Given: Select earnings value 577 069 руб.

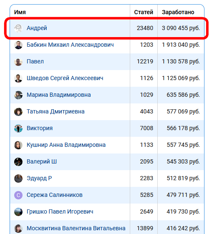Looking at the screenshot, I should [183, 112].
